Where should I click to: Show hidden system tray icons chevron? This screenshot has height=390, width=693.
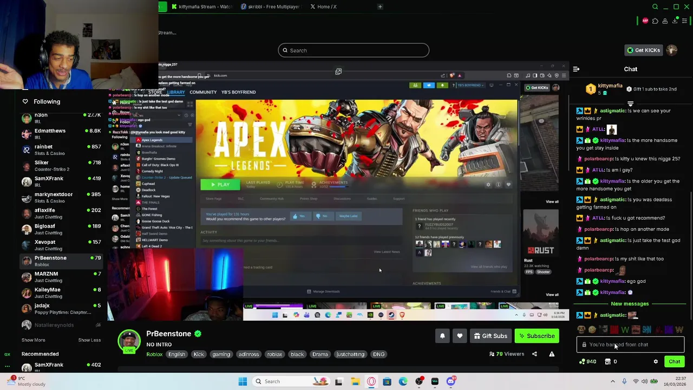tap(613, 381)
